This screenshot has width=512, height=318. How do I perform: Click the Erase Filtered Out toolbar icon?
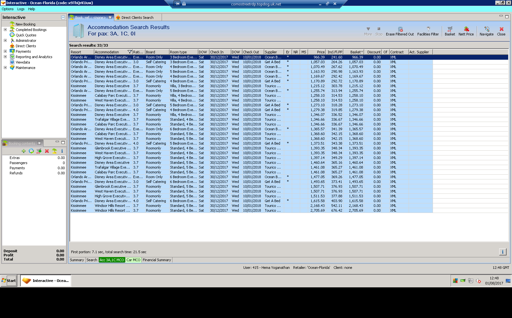click(x=400, y=29)
